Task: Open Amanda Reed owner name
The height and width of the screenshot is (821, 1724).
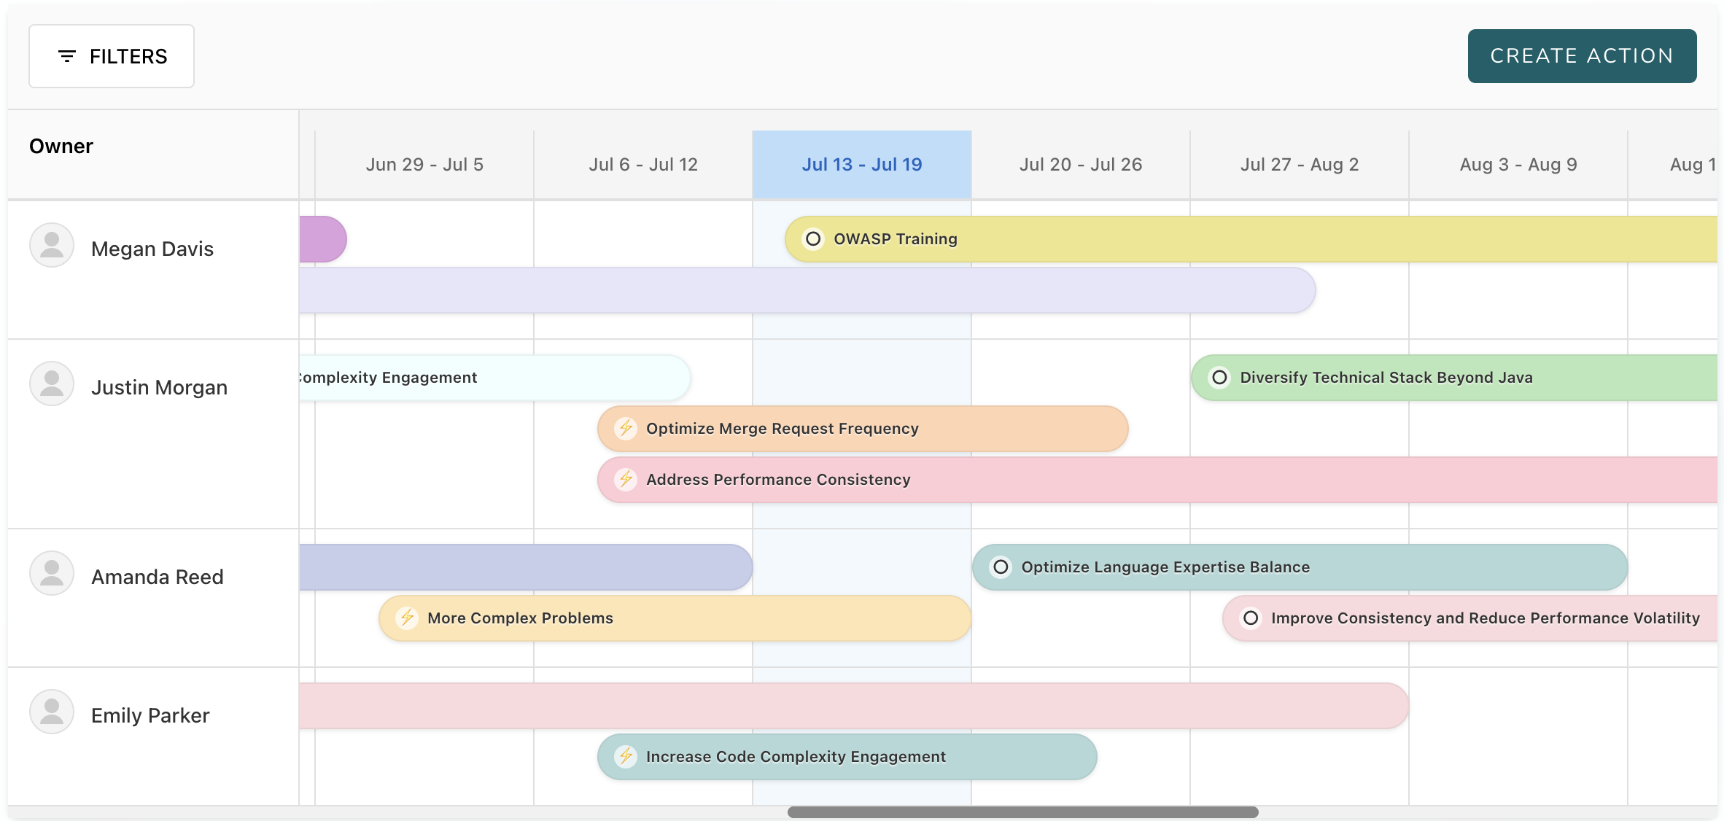Action: [x=158, y=577]
